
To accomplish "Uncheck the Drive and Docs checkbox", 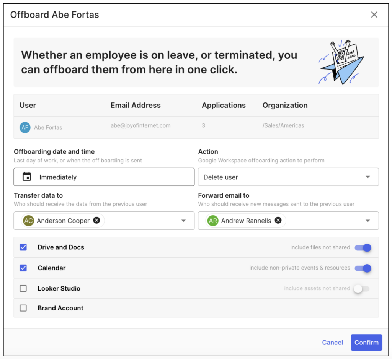I will click(x=23, y=247).
